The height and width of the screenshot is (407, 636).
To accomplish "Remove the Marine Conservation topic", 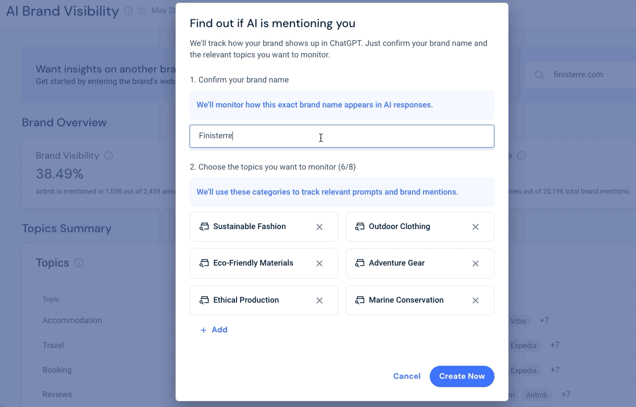I will pyautogui.click(x=476, y=301).
